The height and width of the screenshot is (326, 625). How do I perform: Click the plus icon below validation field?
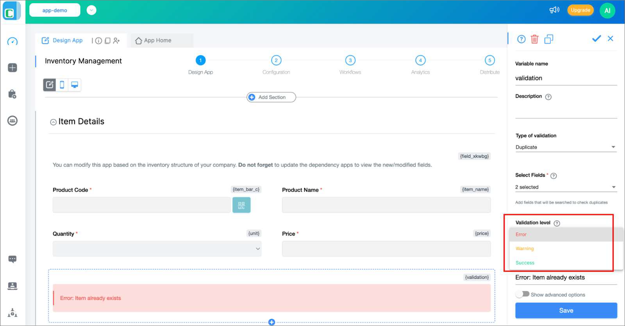[x=272, y=322]
